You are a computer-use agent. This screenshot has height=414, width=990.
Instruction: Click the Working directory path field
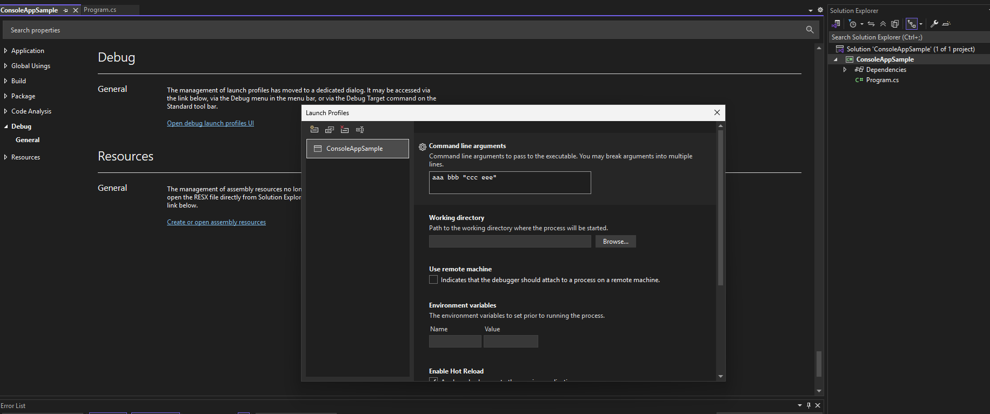pyautogui.click(x=510, y=242)
